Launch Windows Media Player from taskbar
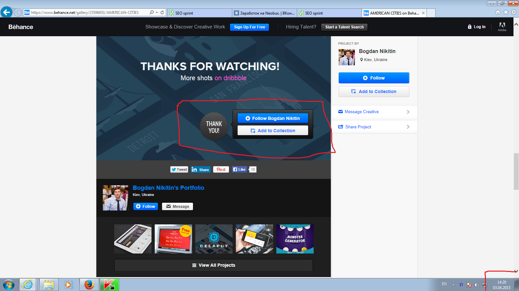519x291 pixels. click(x=68, y=285)
